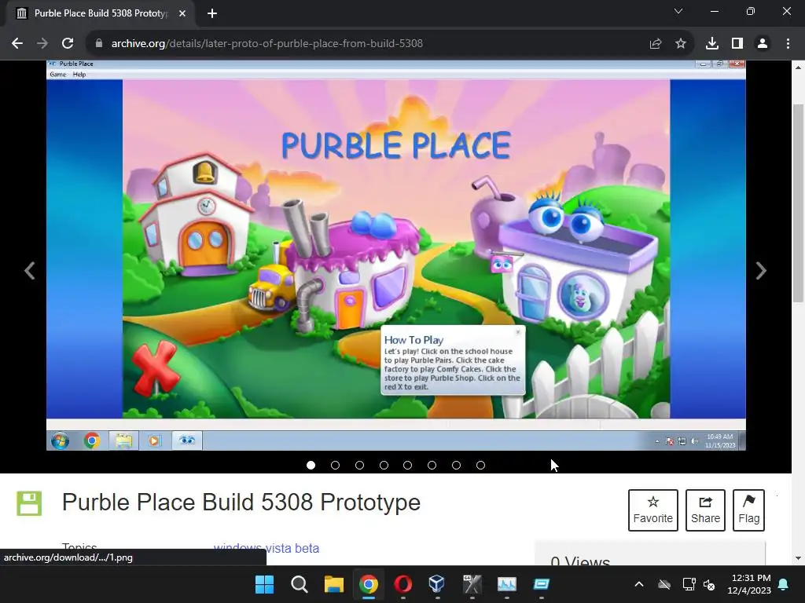The image size is (805, 603).
Task: Switch to Chrome in the taskbar
Action: coord(368,584)
